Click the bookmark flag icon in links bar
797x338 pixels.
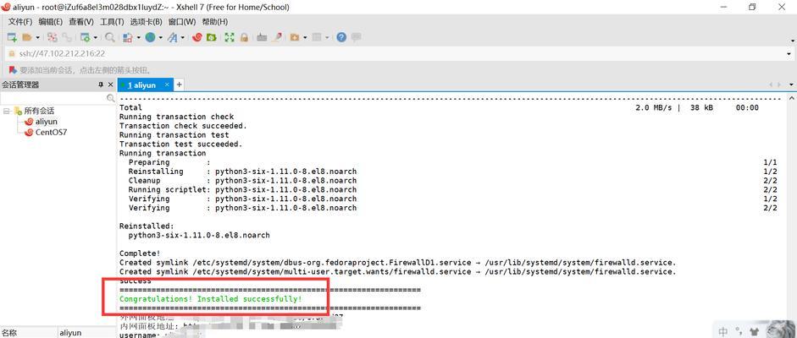click(12, 70)
